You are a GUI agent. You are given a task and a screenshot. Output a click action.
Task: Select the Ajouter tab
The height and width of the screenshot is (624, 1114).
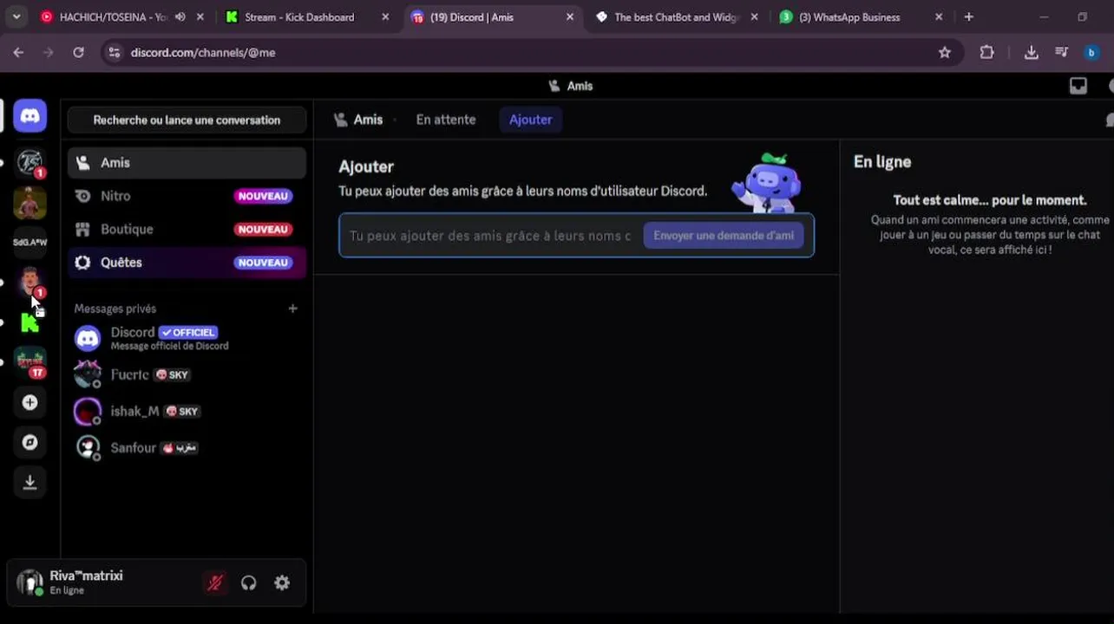[530, 120]
